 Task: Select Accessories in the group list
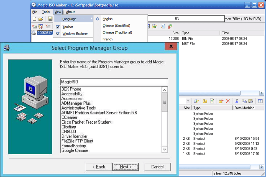pos(72,98)
